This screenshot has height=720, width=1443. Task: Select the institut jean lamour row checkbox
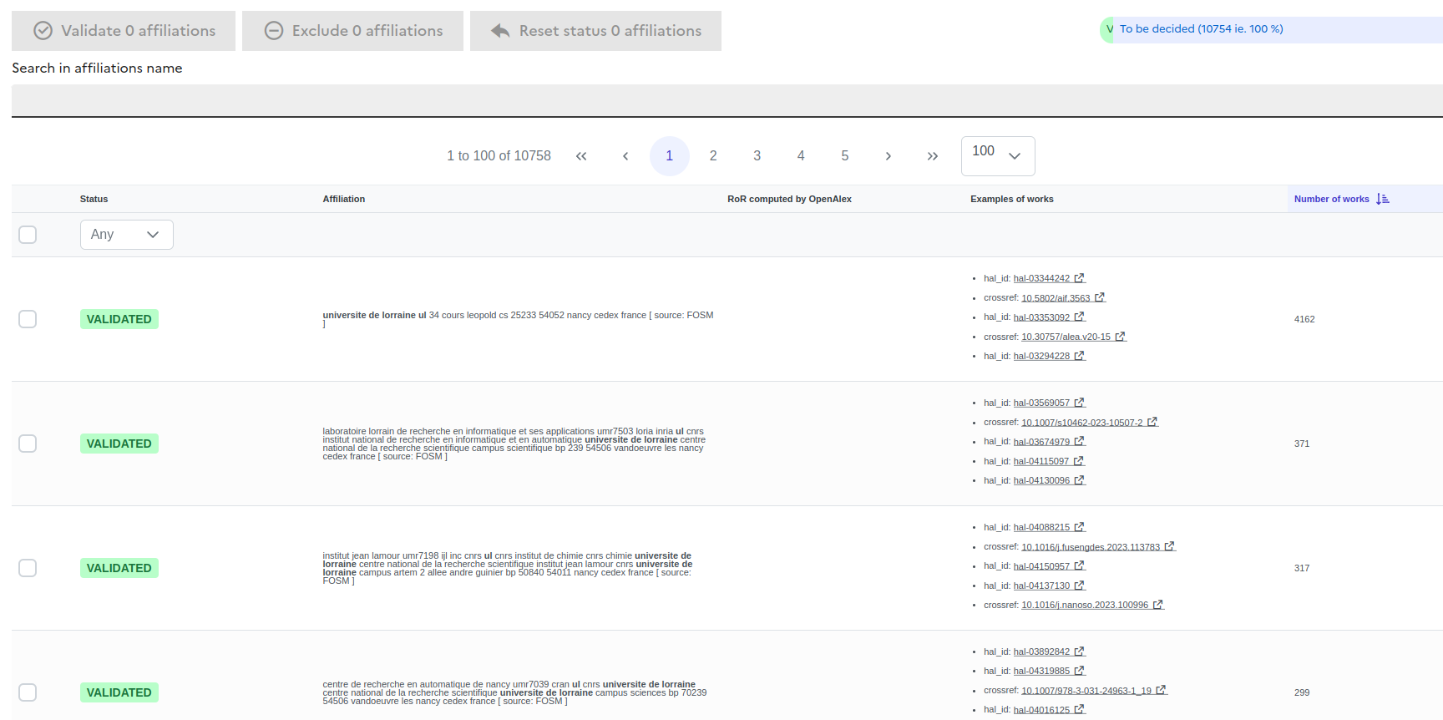pos(28,568)
